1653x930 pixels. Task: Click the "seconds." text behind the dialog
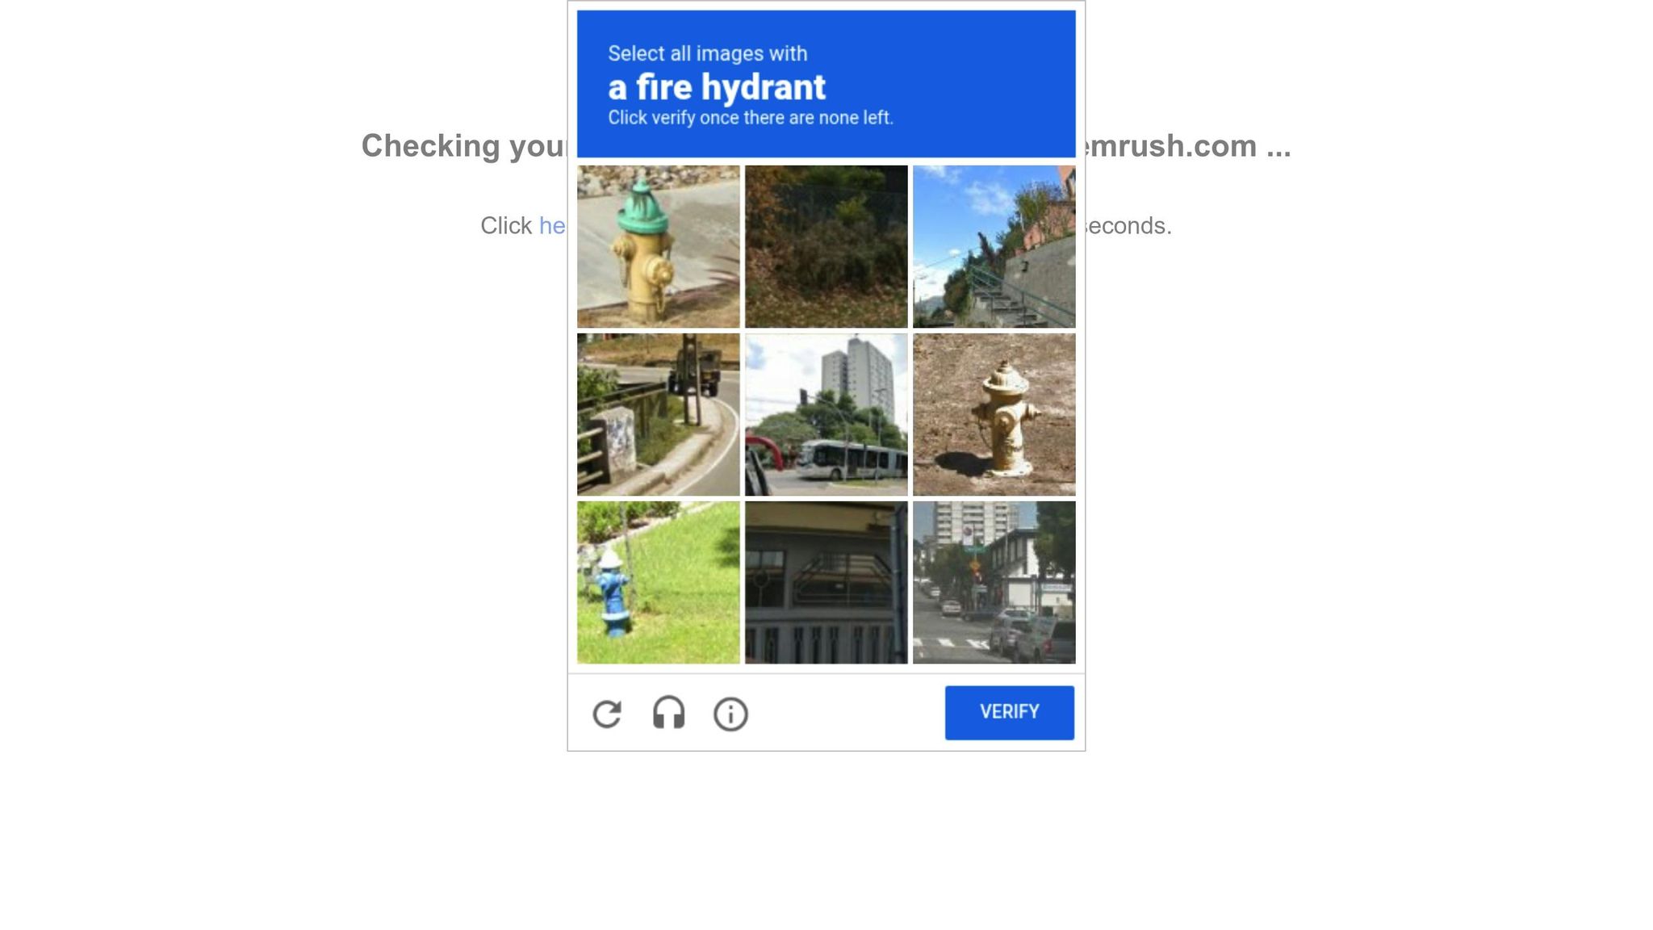point(1128,226)
